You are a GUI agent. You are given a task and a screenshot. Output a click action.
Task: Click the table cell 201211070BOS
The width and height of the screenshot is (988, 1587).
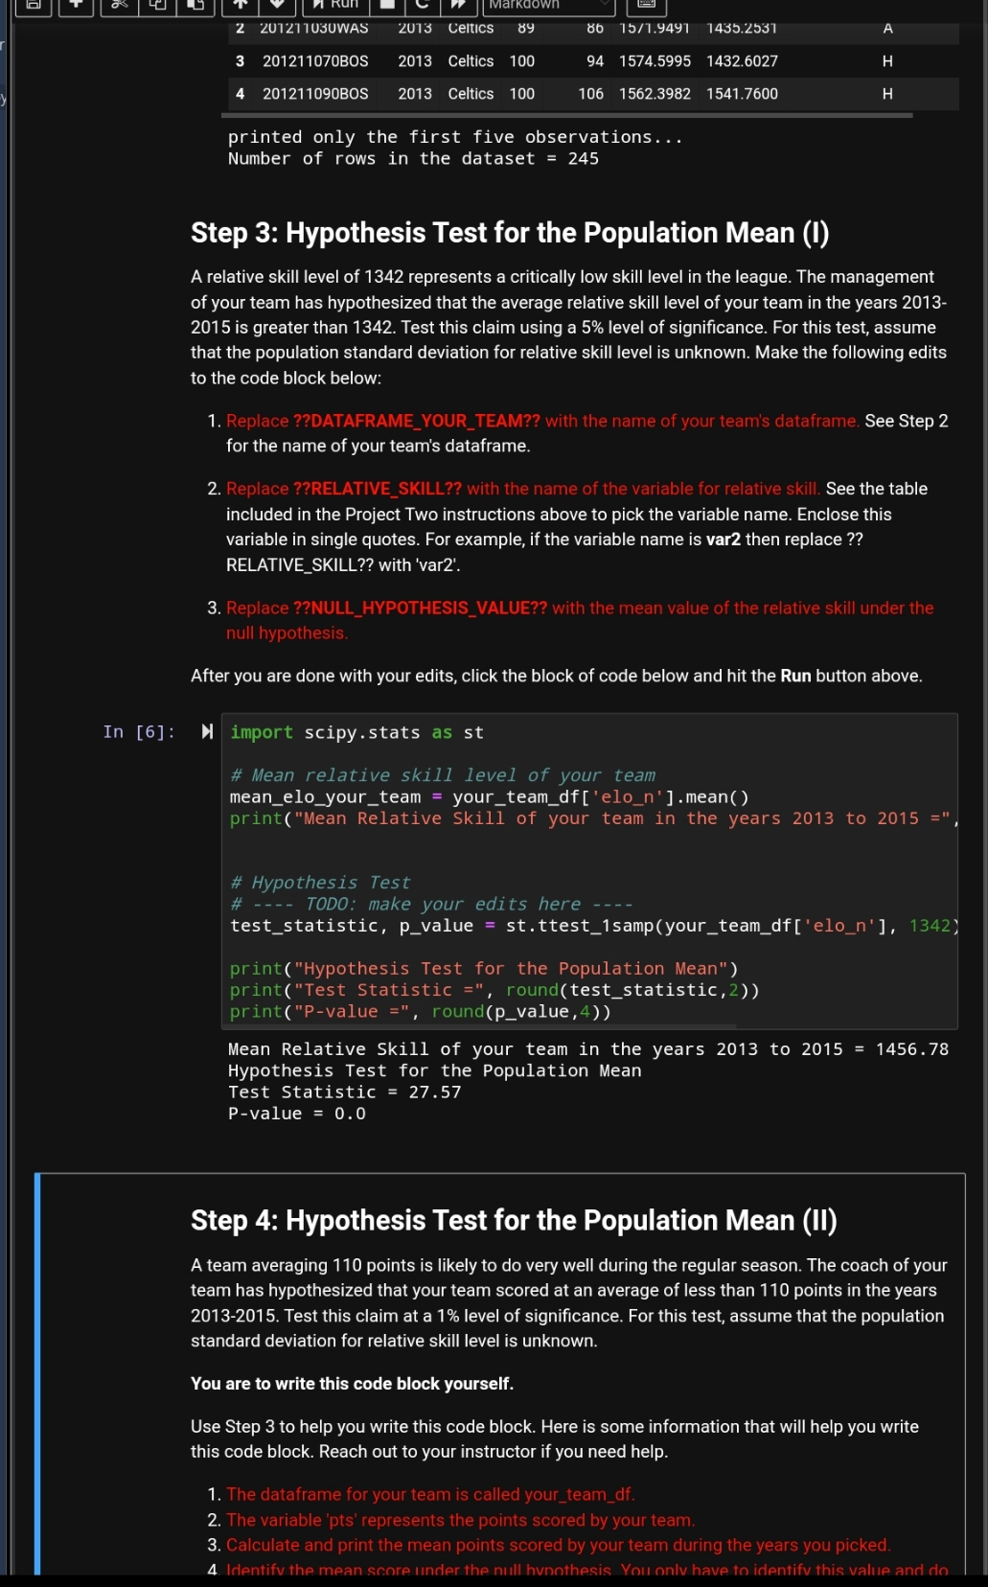point(315,61)
